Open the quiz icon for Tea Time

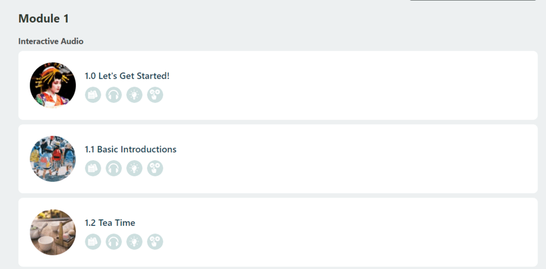point(155,242)
